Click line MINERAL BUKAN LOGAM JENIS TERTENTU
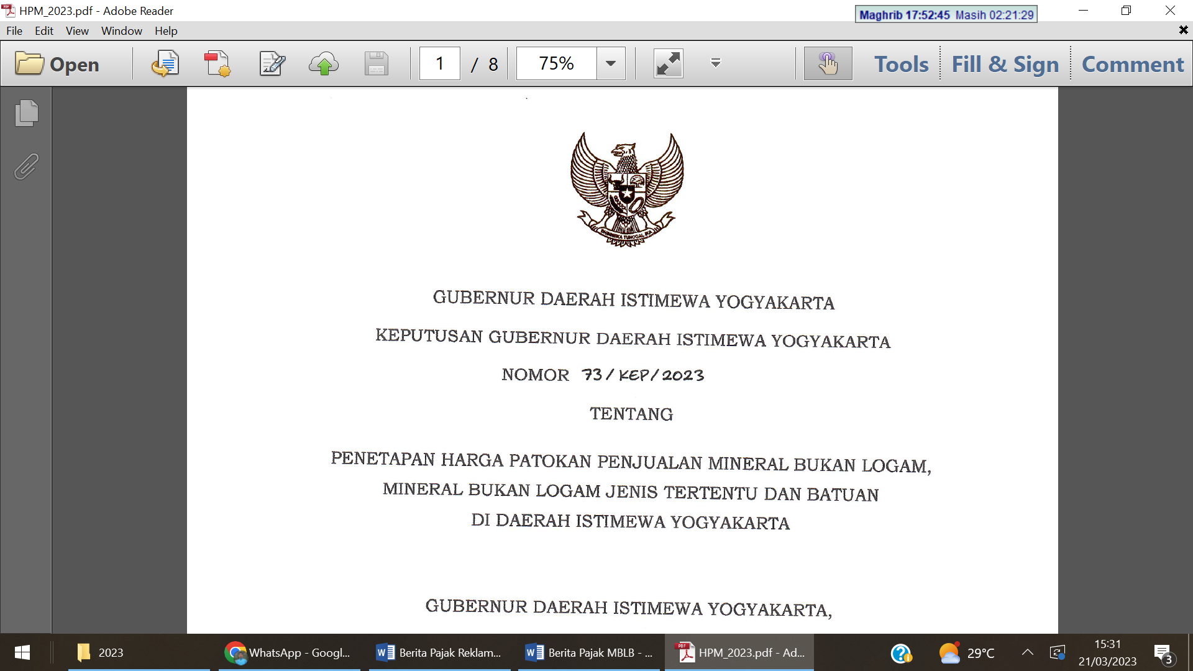1193x671 pixels. click(x=631, y=491)
